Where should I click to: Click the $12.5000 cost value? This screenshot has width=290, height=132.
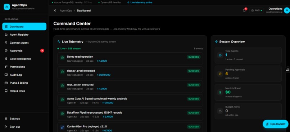pyautogui.click(x=108, y=103)
